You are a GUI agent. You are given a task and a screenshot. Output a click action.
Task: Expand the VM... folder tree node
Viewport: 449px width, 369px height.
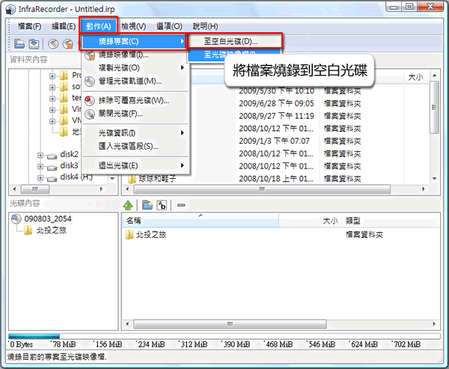click(x=52, y=121)
